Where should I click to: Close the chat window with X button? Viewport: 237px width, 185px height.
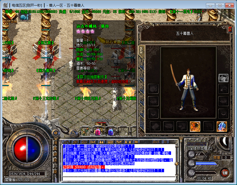[165, 142]
